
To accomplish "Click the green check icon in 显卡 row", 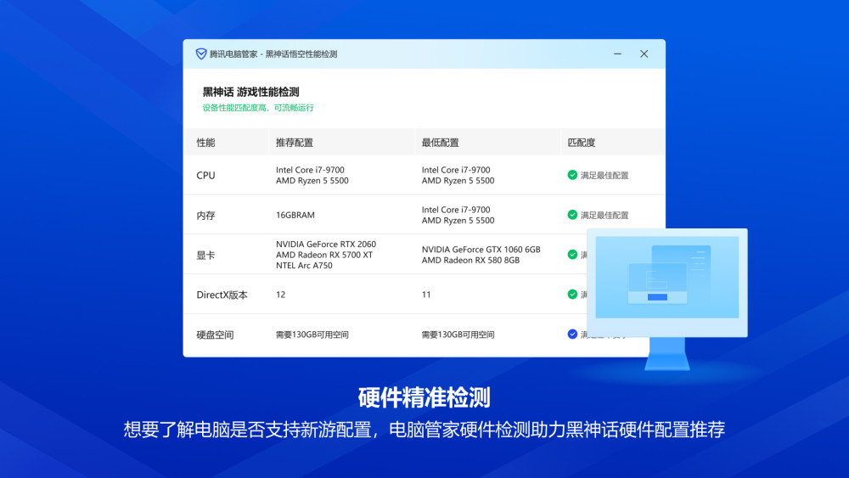I will [x=572, y=255].
